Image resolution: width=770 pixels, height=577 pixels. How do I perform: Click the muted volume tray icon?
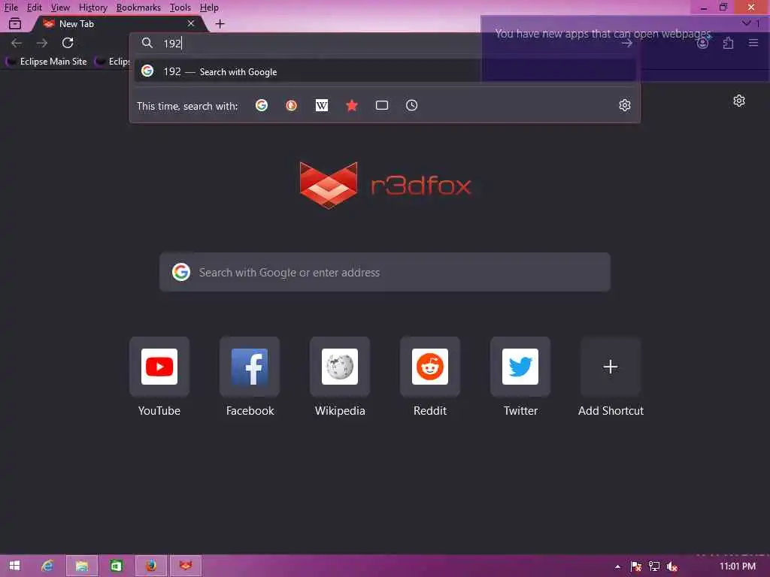[672, 566]
